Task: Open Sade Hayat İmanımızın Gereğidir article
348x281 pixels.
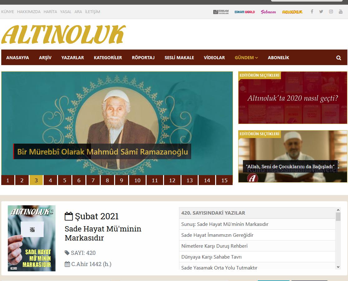Action: (x=257, y=235)
